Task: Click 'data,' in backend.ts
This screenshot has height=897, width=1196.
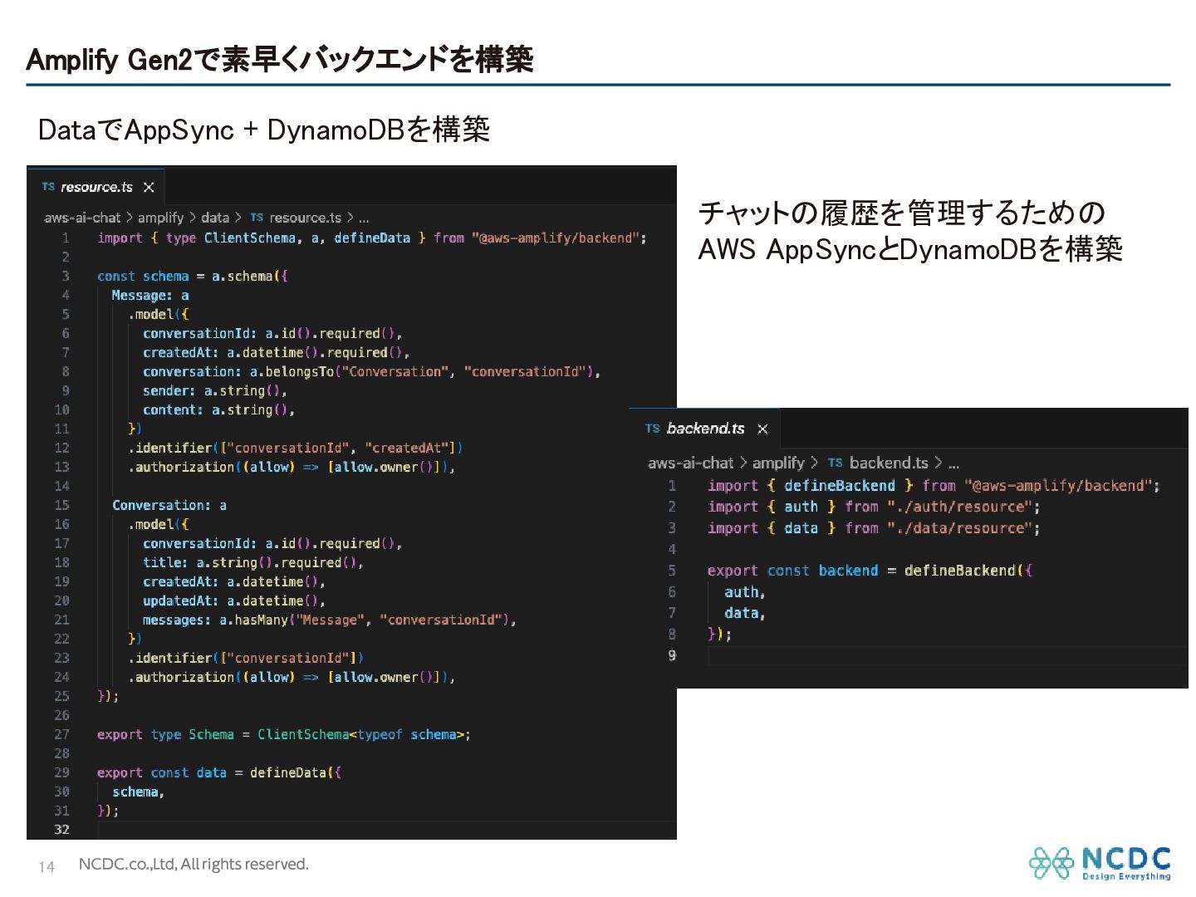Action: click(744, 613)
